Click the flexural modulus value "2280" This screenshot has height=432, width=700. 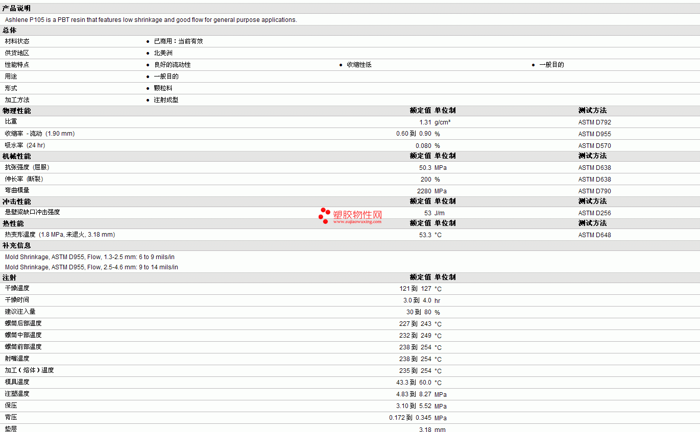point(424,191)
